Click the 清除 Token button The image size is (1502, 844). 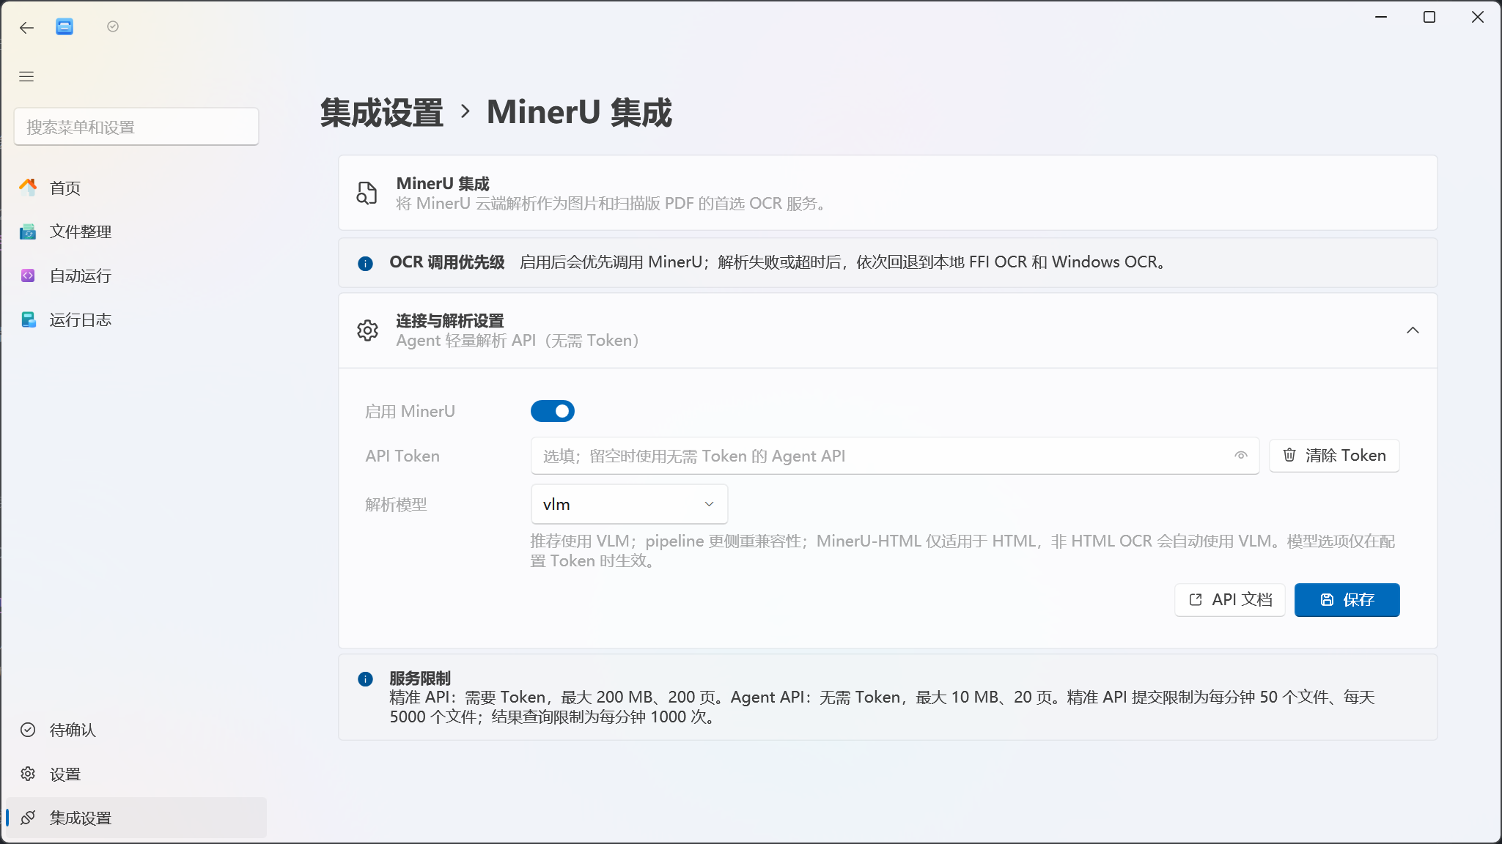[1334, 456]
